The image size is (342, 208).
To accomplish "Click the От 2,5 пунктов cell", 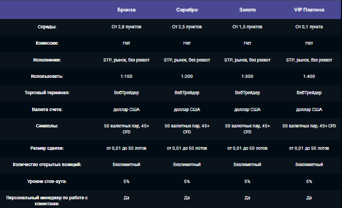I will tap(187, 27).
